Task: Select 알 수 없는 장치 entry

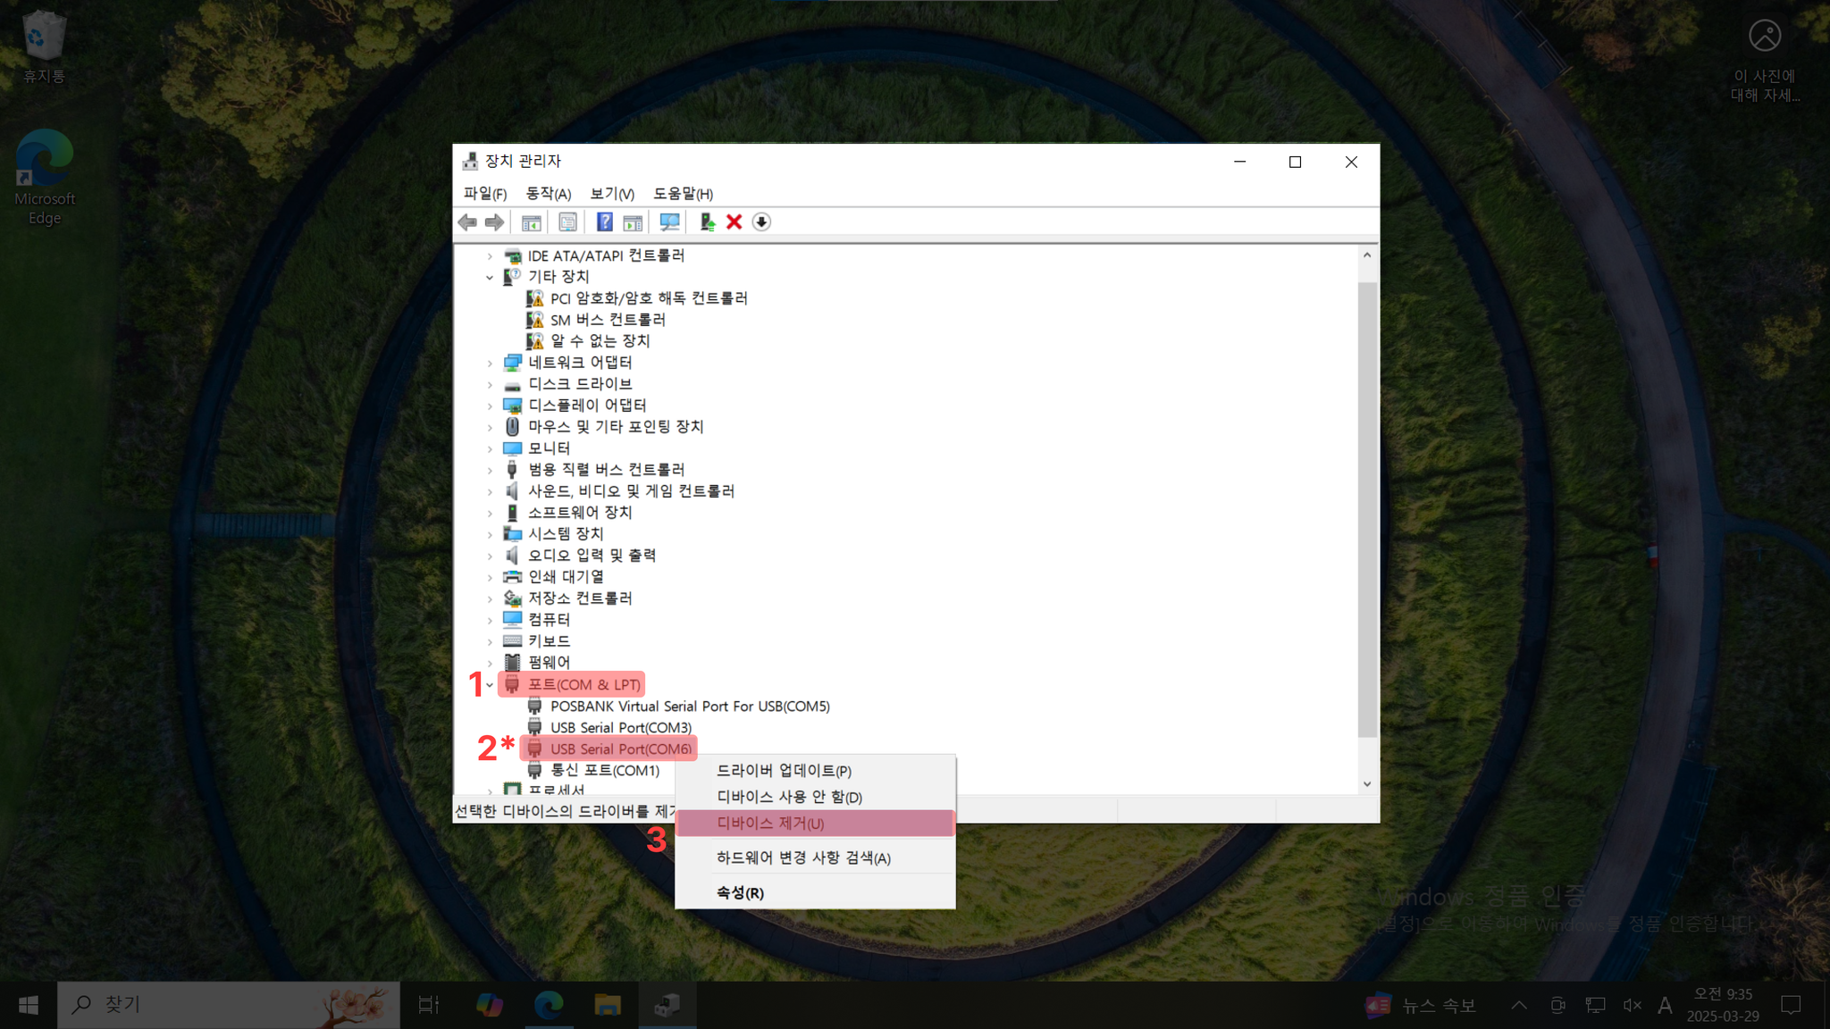Action: click(600, 341)
